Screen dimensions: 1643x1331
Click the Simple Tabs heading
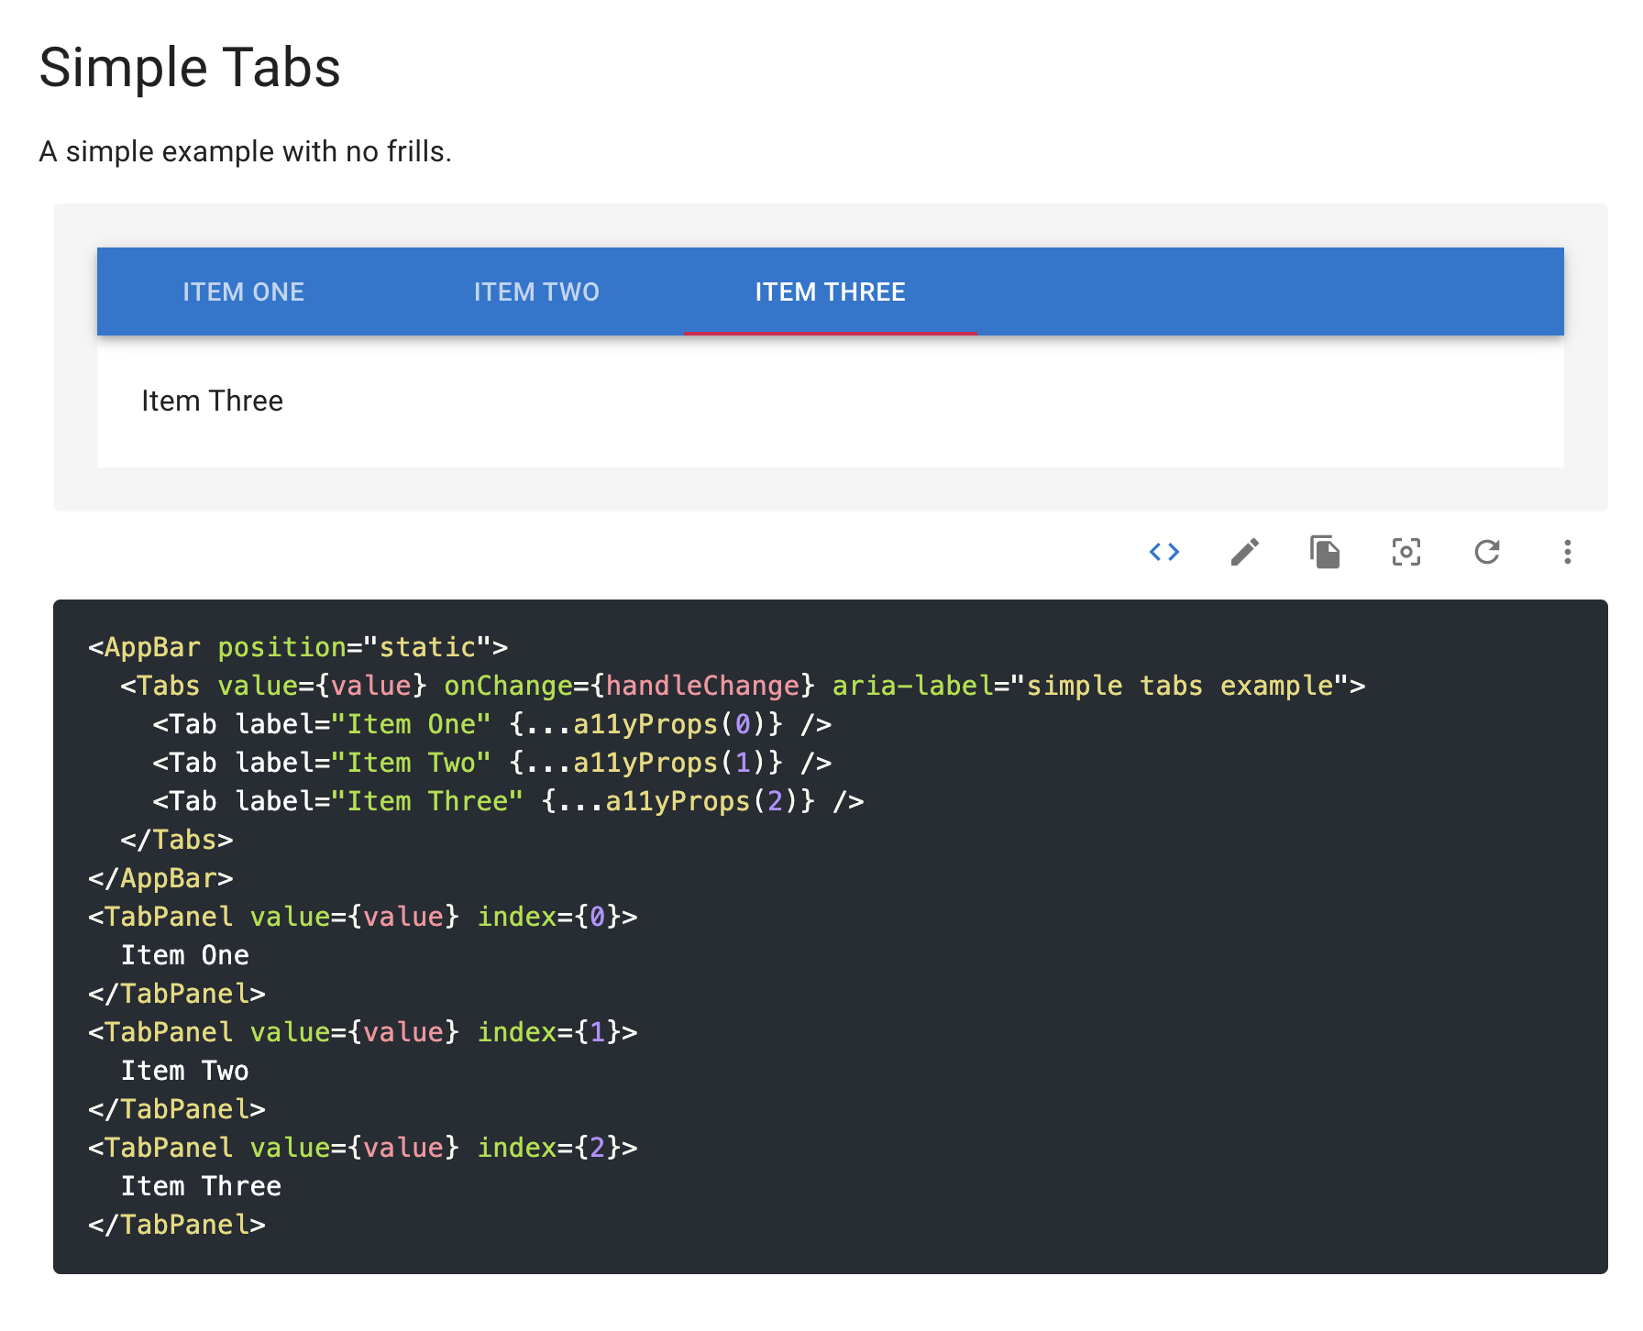(x=190, y=68)
